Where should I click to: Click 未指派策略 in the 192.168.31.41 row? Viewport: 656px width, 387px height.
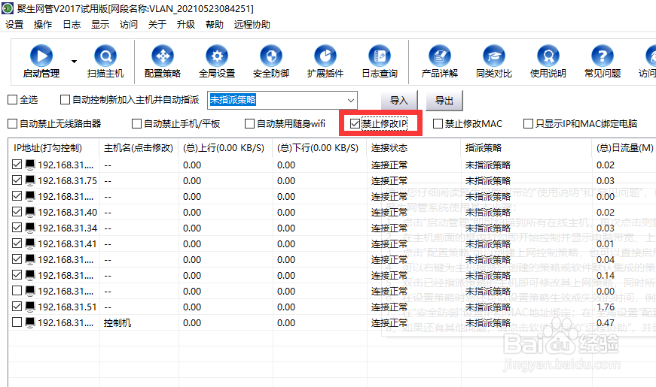[488, 243]
